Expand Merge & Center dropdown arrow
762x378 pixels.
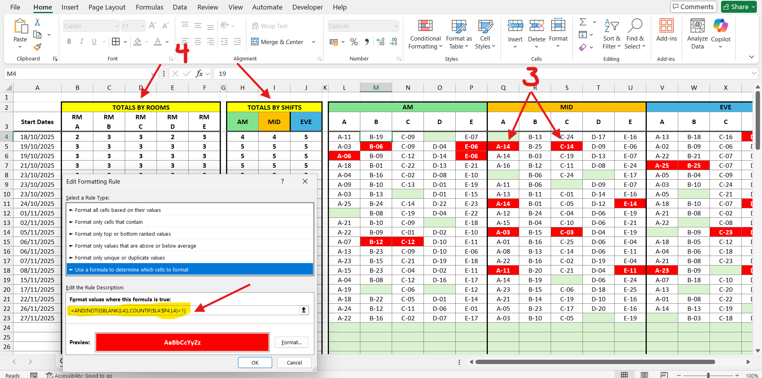coord(314,42)
